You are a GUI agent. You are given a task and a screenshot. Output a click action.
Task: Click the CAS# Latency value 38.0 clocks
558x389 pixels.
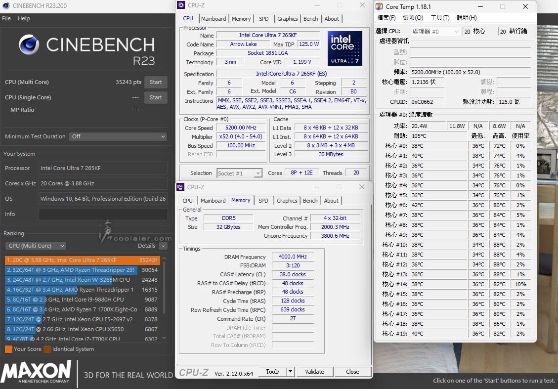pyautogui.click(x=293, y=274)
